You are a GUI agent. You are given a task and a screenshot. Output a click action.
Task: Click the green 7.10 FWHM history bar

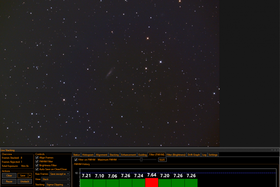[x=99, y=183]
